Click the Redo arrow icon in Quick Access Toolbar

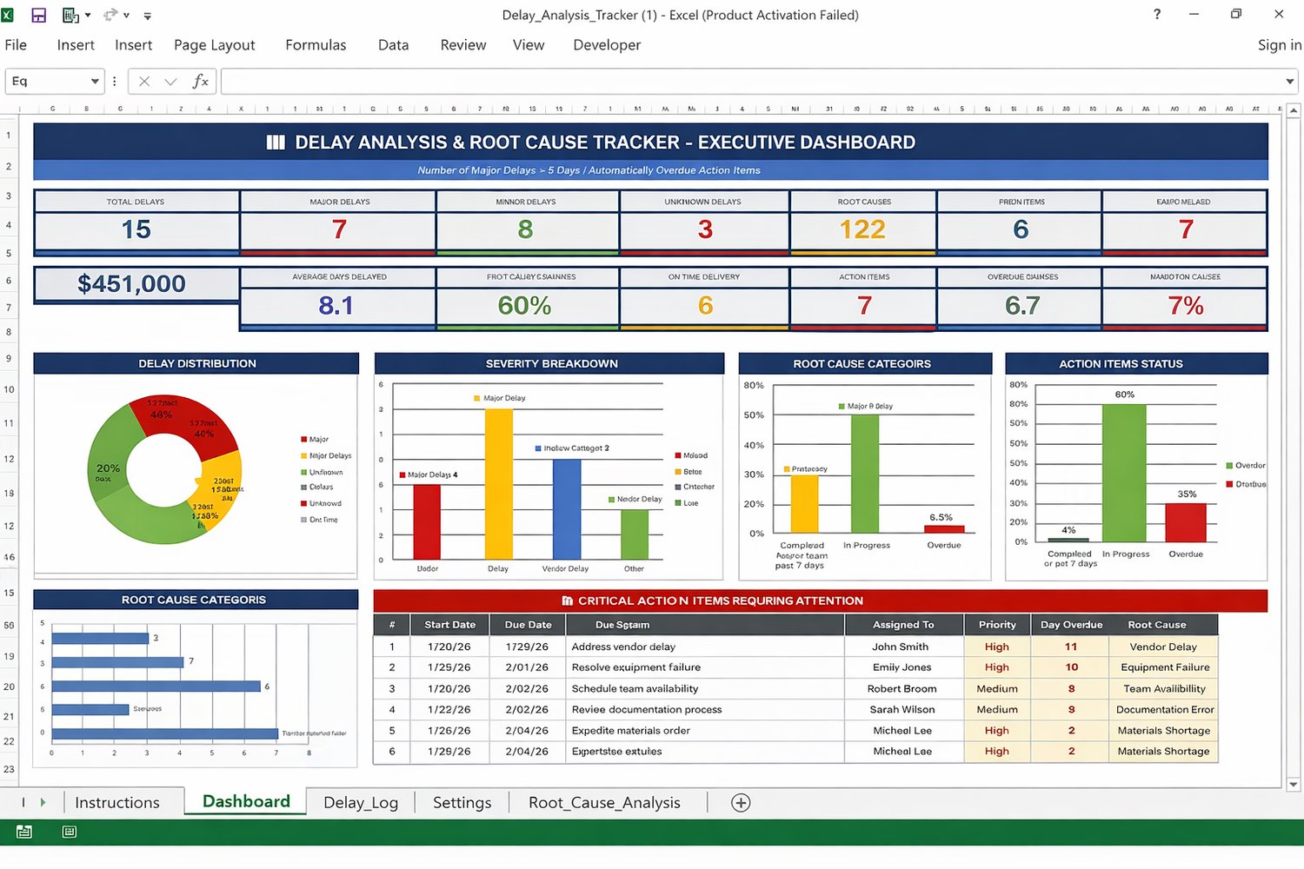click(110, 15)
